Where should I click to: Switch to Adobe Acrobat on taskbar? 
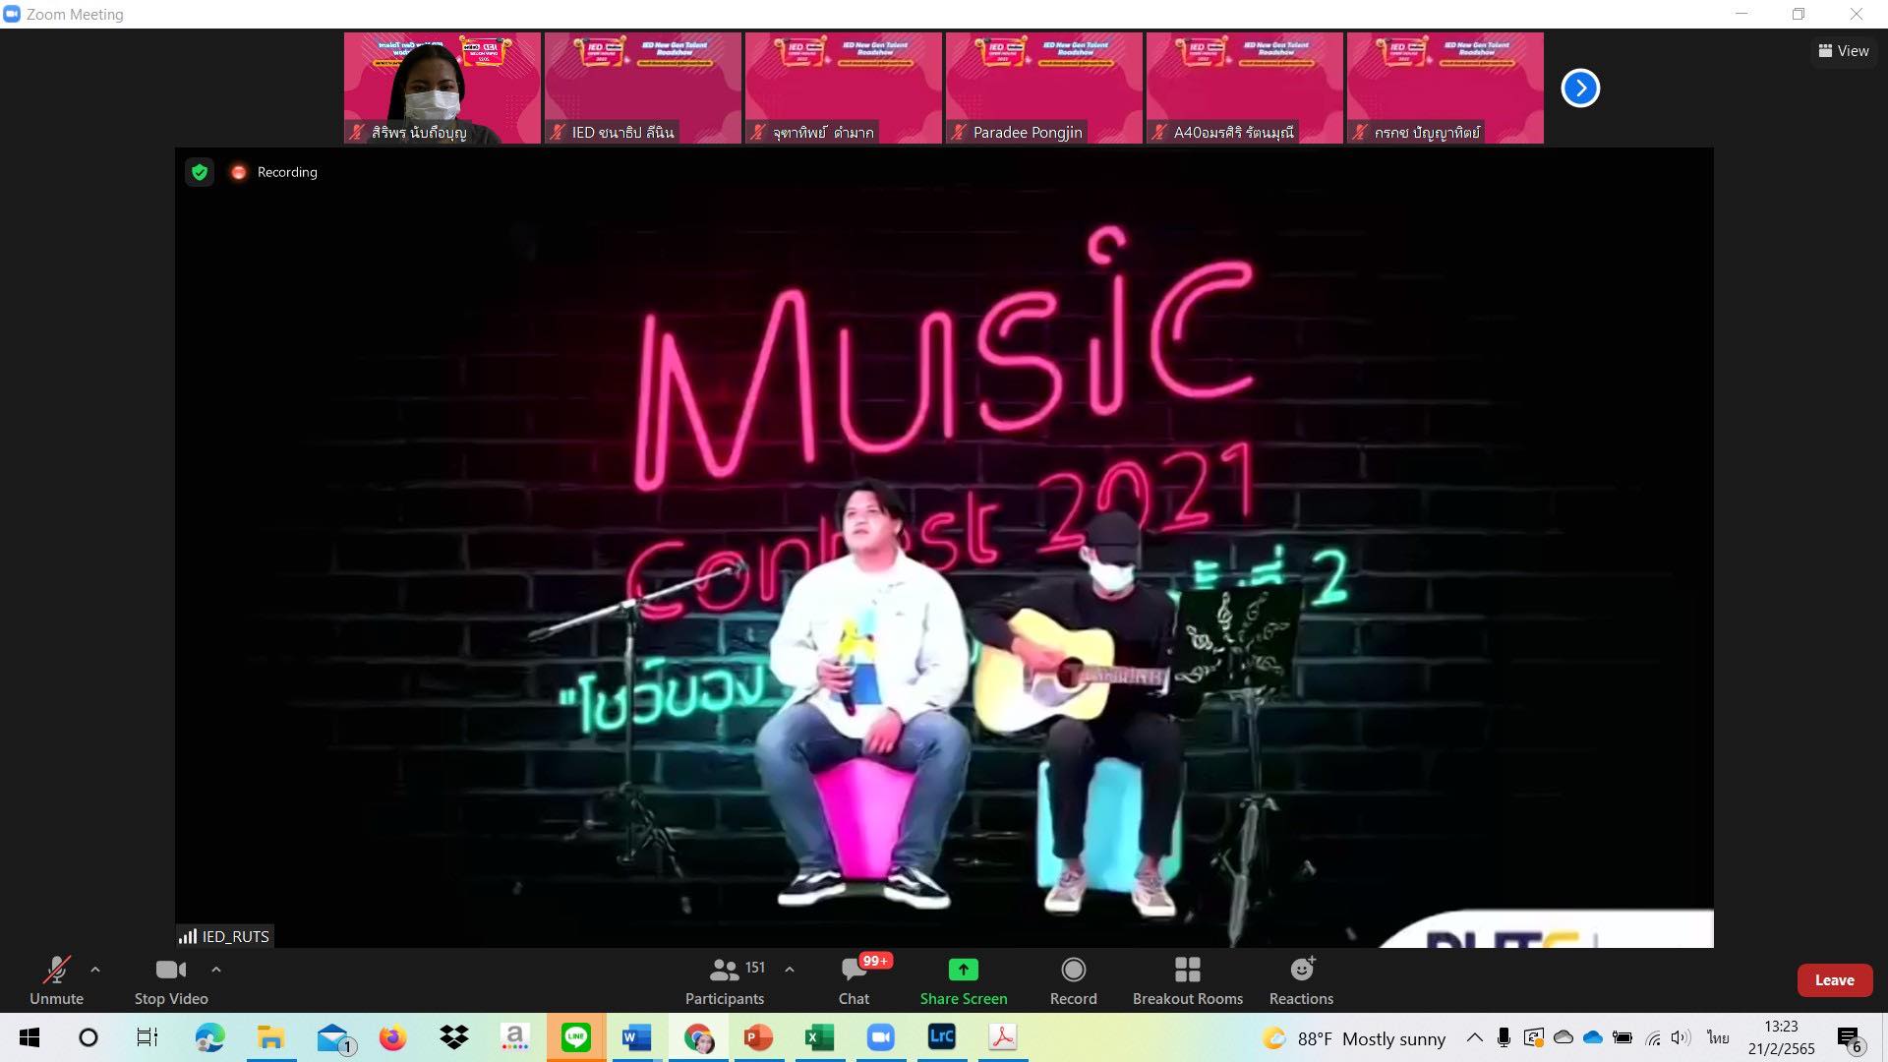point(1002,1037)
